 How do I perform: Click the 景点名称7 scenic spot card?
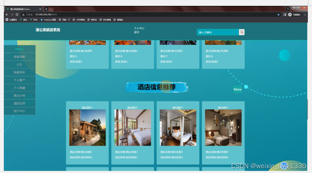pyautogui.click(x=178, y=55)
